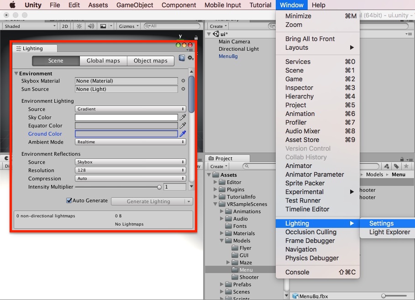Click the Scene view search field
415x300 pixels.
(172, 26)
